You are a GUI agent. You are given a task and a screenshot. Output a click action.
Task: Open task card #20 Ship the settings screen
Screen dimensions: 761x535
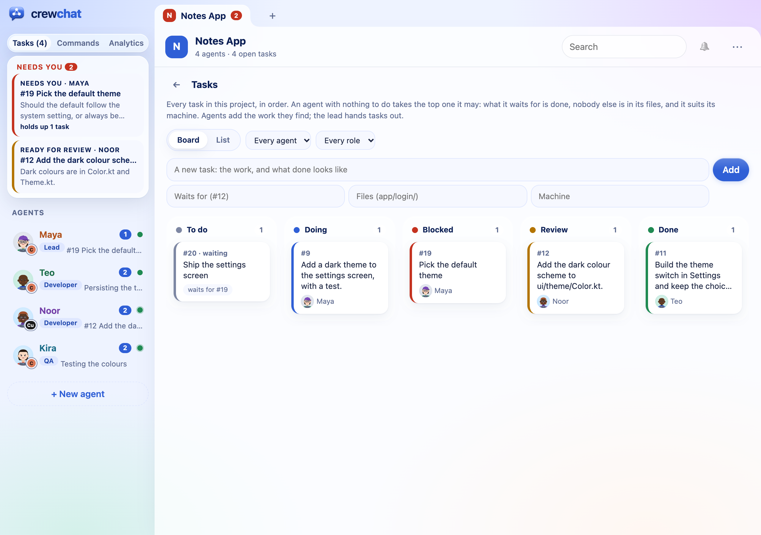click(222, 271)
